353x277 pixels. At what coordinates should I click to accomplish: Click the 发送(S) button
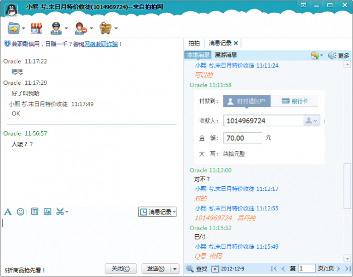pos(156,268)
